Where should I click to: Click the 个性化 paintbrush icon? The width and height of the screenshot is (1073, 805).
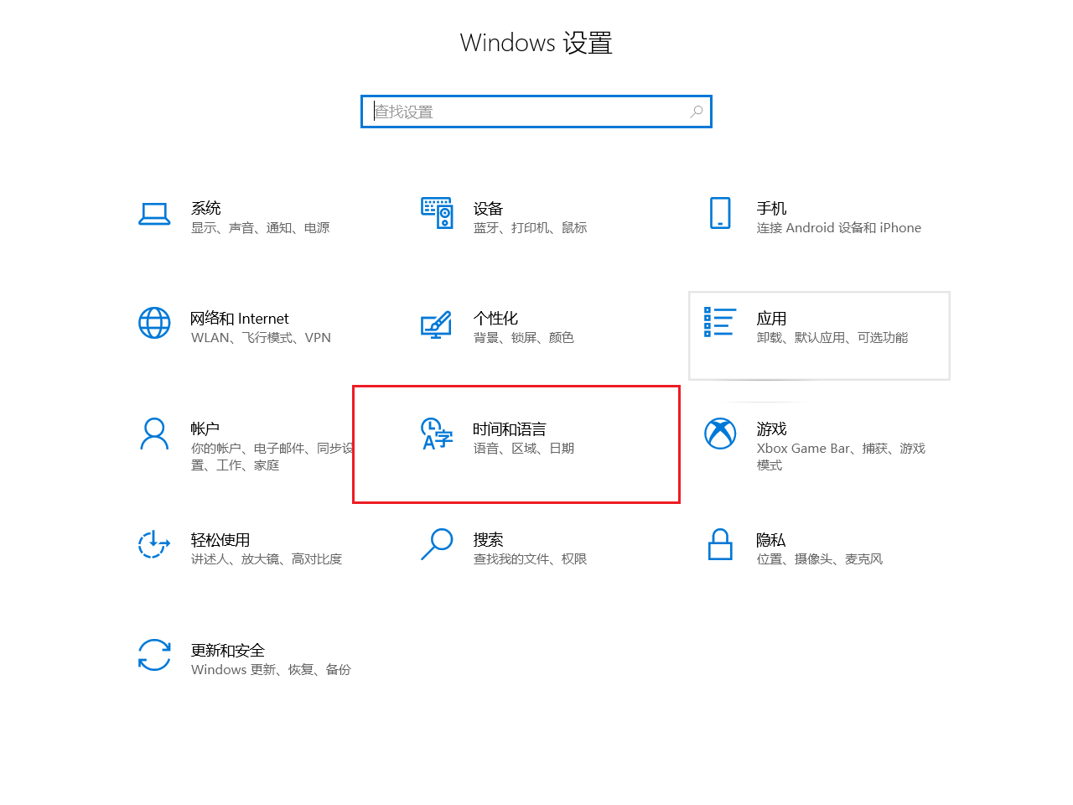(437, 325)
